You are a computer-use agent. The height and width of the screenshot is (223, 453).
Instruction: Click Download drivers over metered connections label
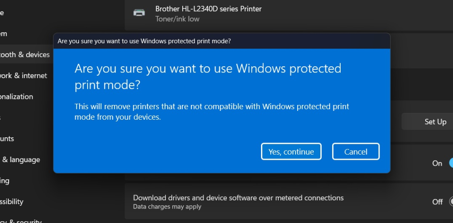tap(238, 198)
